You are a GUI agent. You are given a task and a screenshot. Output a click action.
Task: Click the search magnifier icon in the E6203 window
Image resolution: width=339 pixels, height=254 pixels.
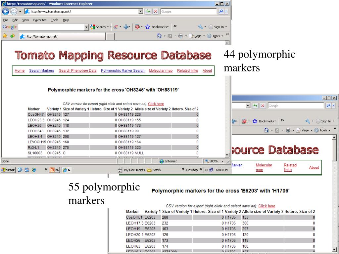click(x=328, y=106)
